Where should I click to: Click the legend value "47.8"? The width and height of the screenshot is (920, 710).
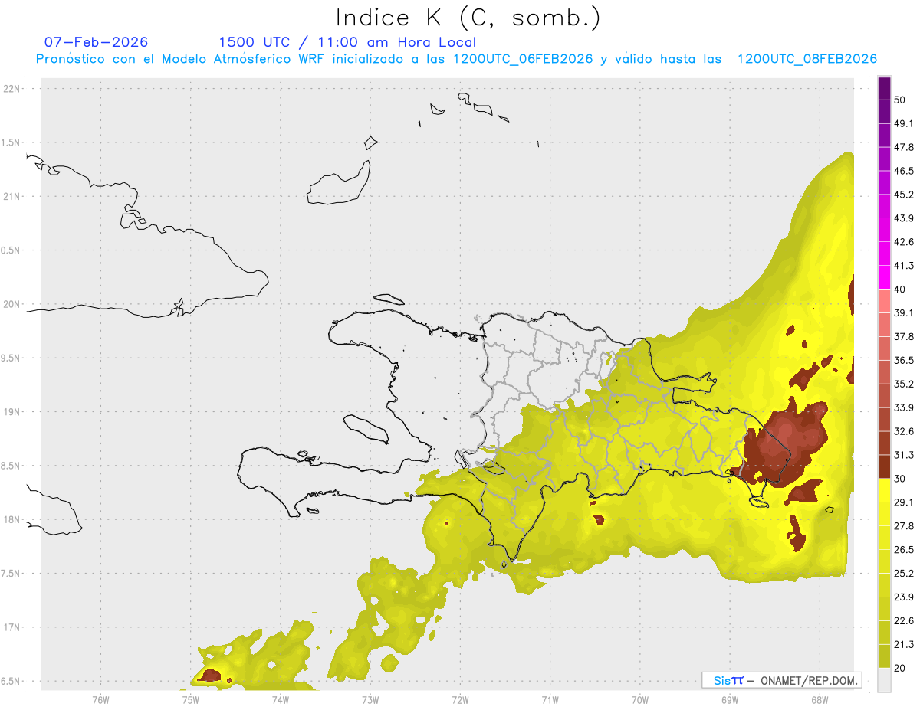click(904, 147)
